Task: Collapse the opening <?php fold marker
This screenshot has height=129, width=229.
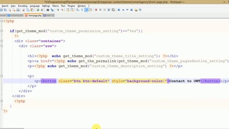Action: tap(2, 21)
